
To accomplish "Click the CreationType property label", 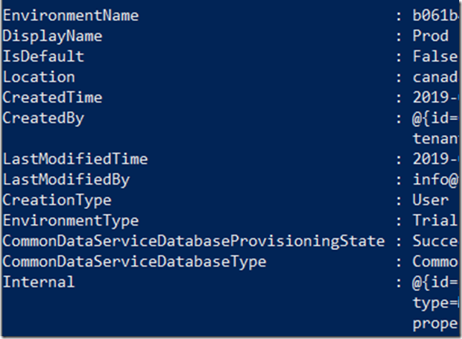I will 57,200.
